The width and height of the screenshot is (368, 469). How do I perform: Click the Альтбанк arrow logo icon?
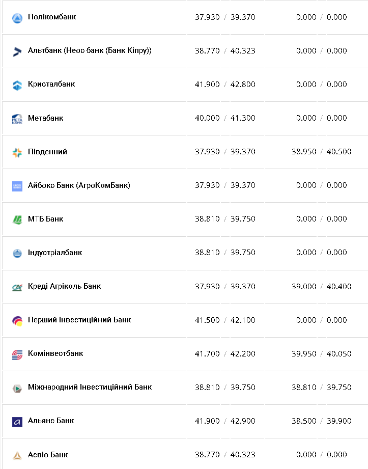coord(17,51)
